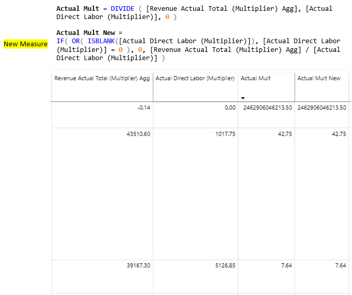
Task: Select the Actual Direct Labor (Multiplier) column header
Action: tap(195, 78)
